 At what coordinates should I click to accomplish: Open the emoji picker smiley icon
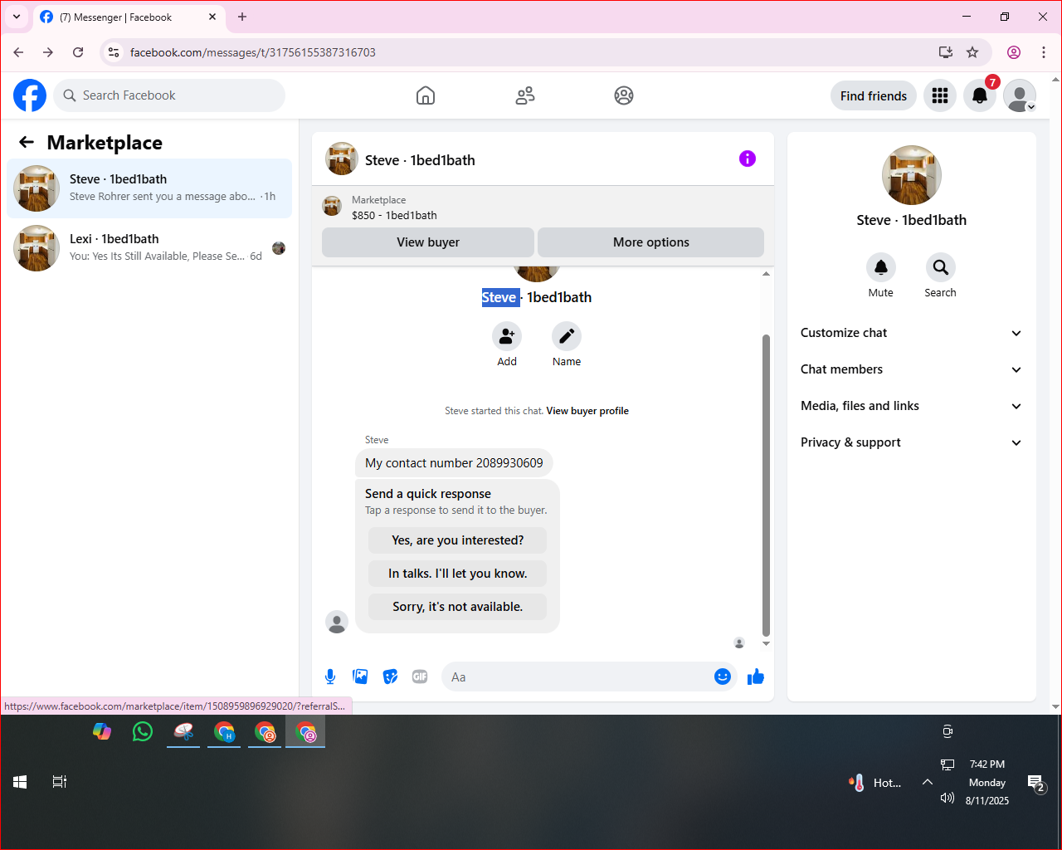[x=723, y=677]
